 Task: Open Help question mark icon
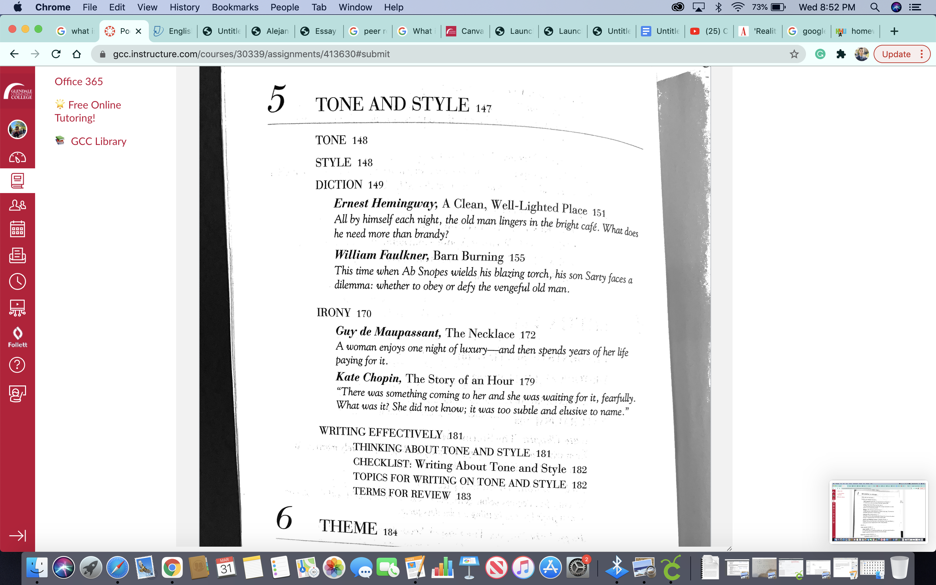point(18,365)
